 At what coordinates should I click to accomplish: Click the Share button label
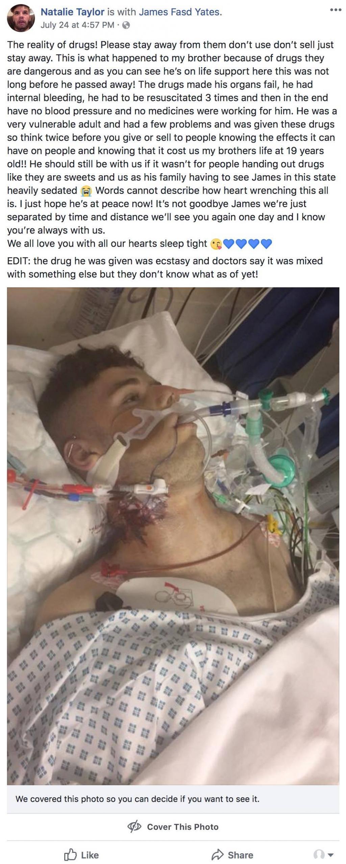tap(240, 855)
